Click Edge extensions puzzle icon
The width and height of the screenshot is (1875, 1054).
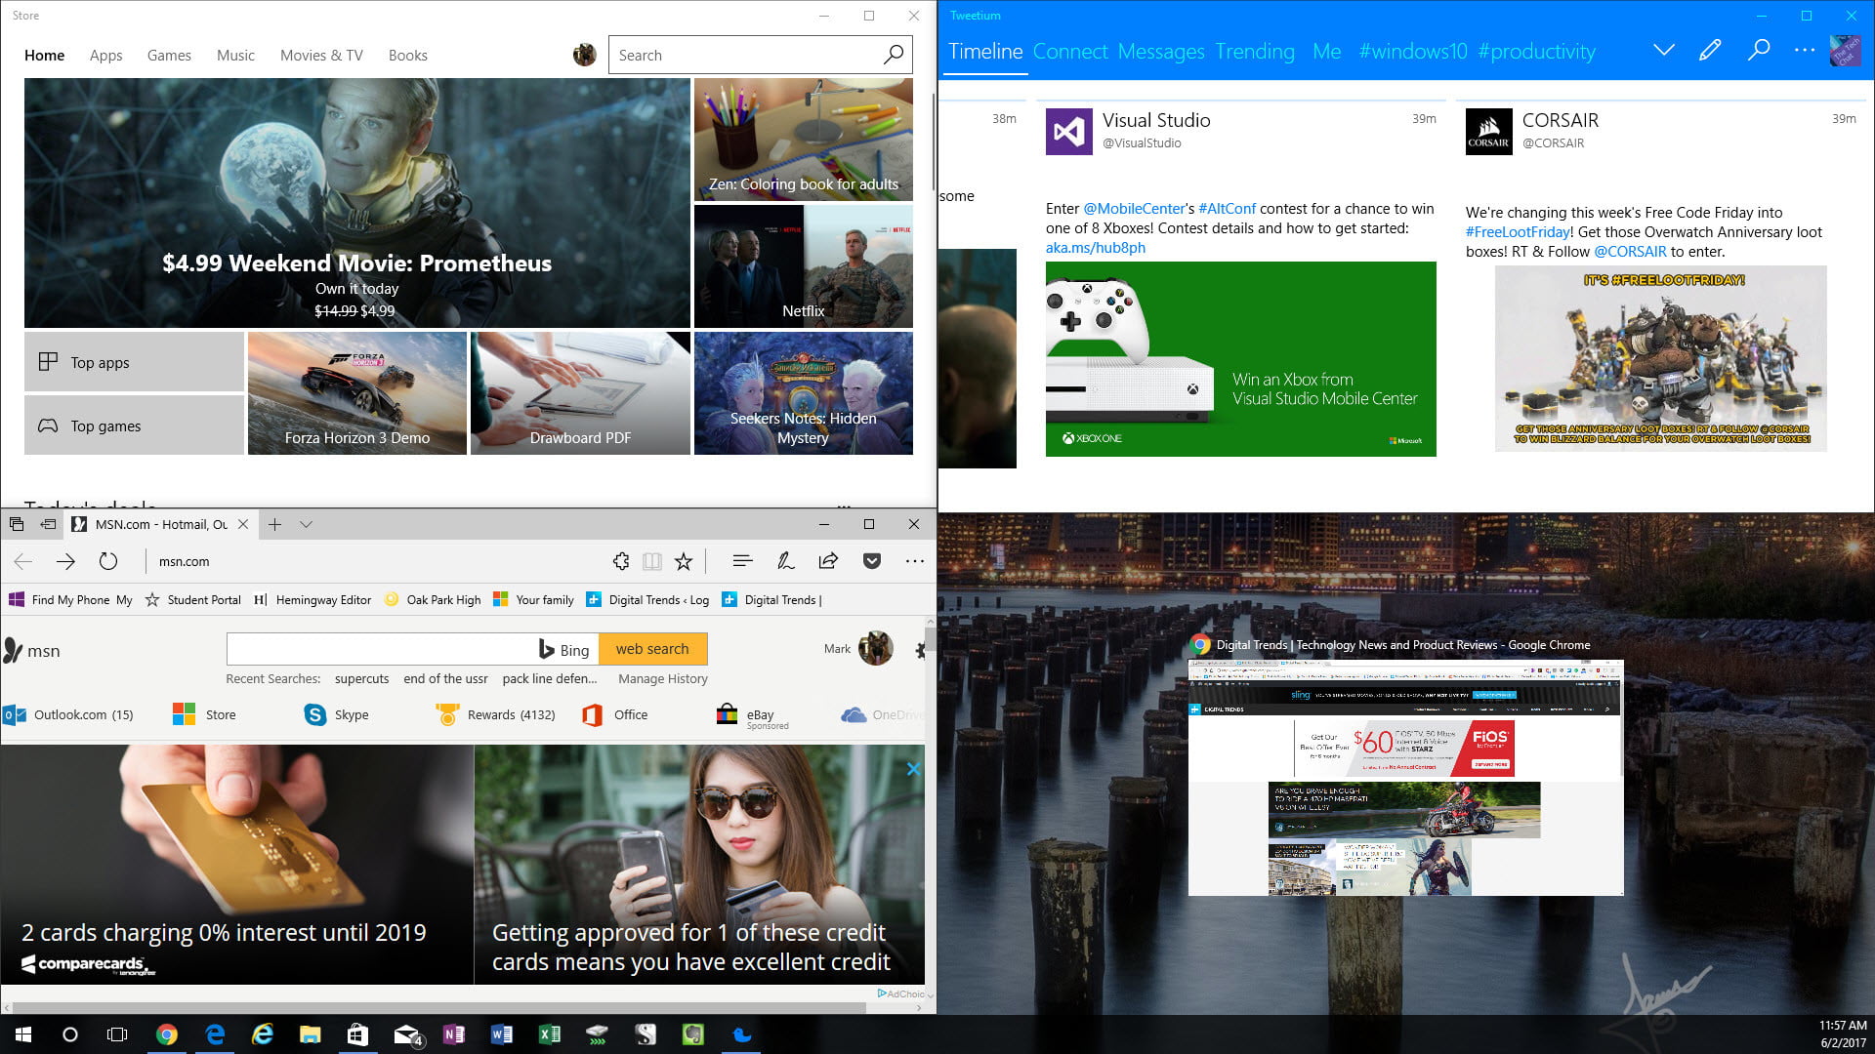click(621, 561)
